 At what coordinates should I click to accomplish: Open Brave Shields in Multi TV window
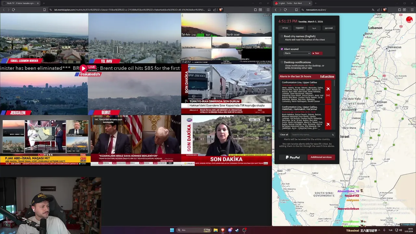pos(221,10)
